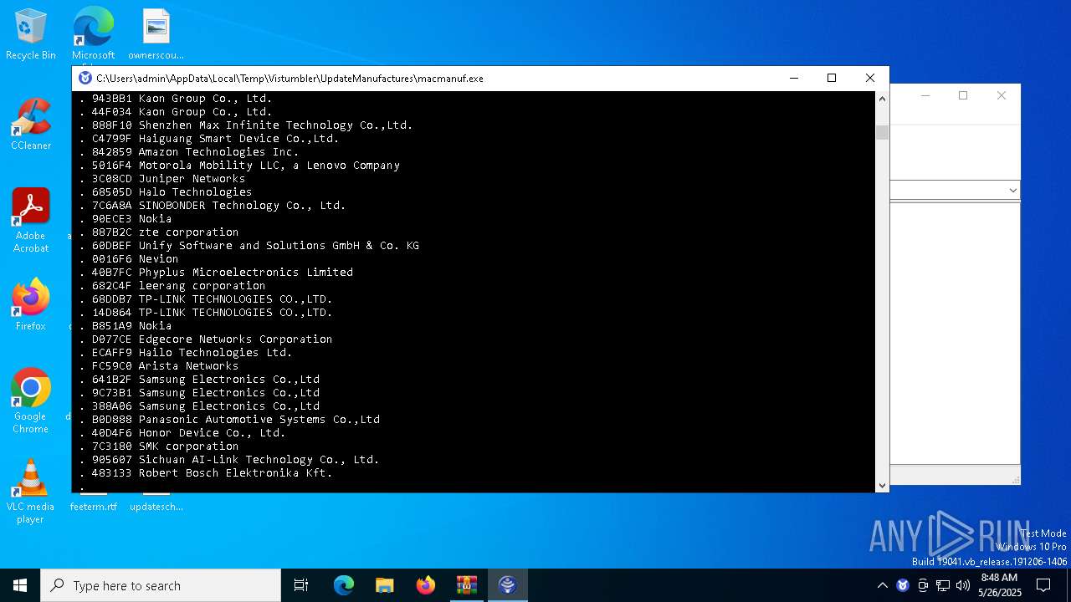Click the Shenzhen Max Infinite Technology line
1071x602 pixels.
(246, 125)
